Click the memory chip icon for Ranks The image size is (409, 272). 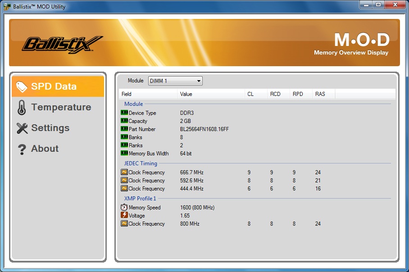tap(124, 145)
